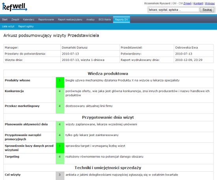Click the Techniki i umiejętności sprzedaży header

(x=108, y=168)
